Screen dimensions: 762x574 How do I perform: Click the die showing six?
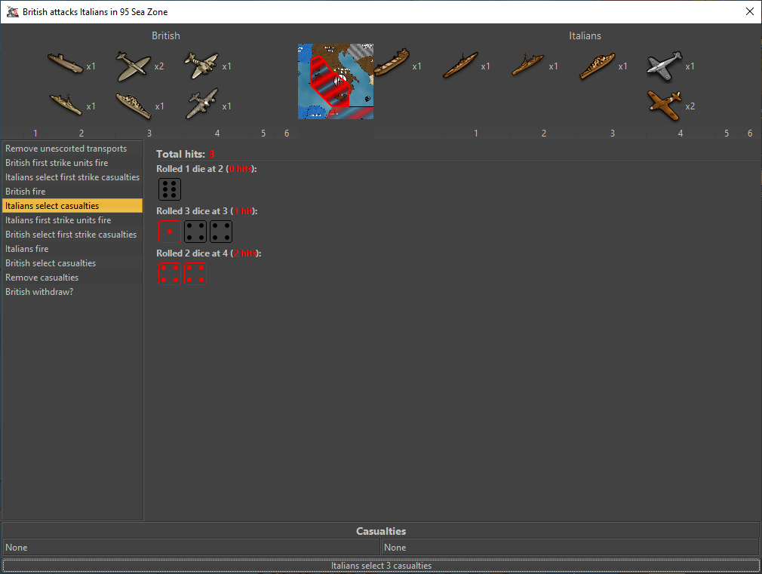170,189
